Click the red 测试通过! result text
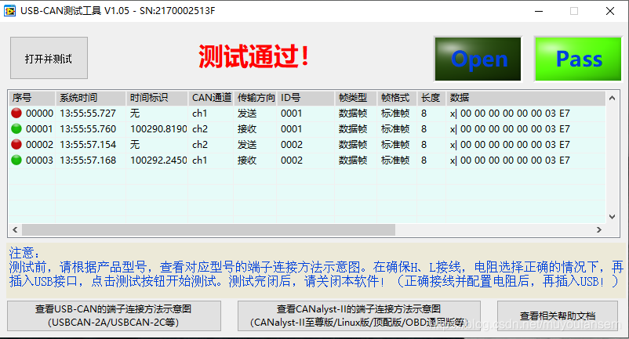This screenshot has height=339, width=629. pos(254,56)
